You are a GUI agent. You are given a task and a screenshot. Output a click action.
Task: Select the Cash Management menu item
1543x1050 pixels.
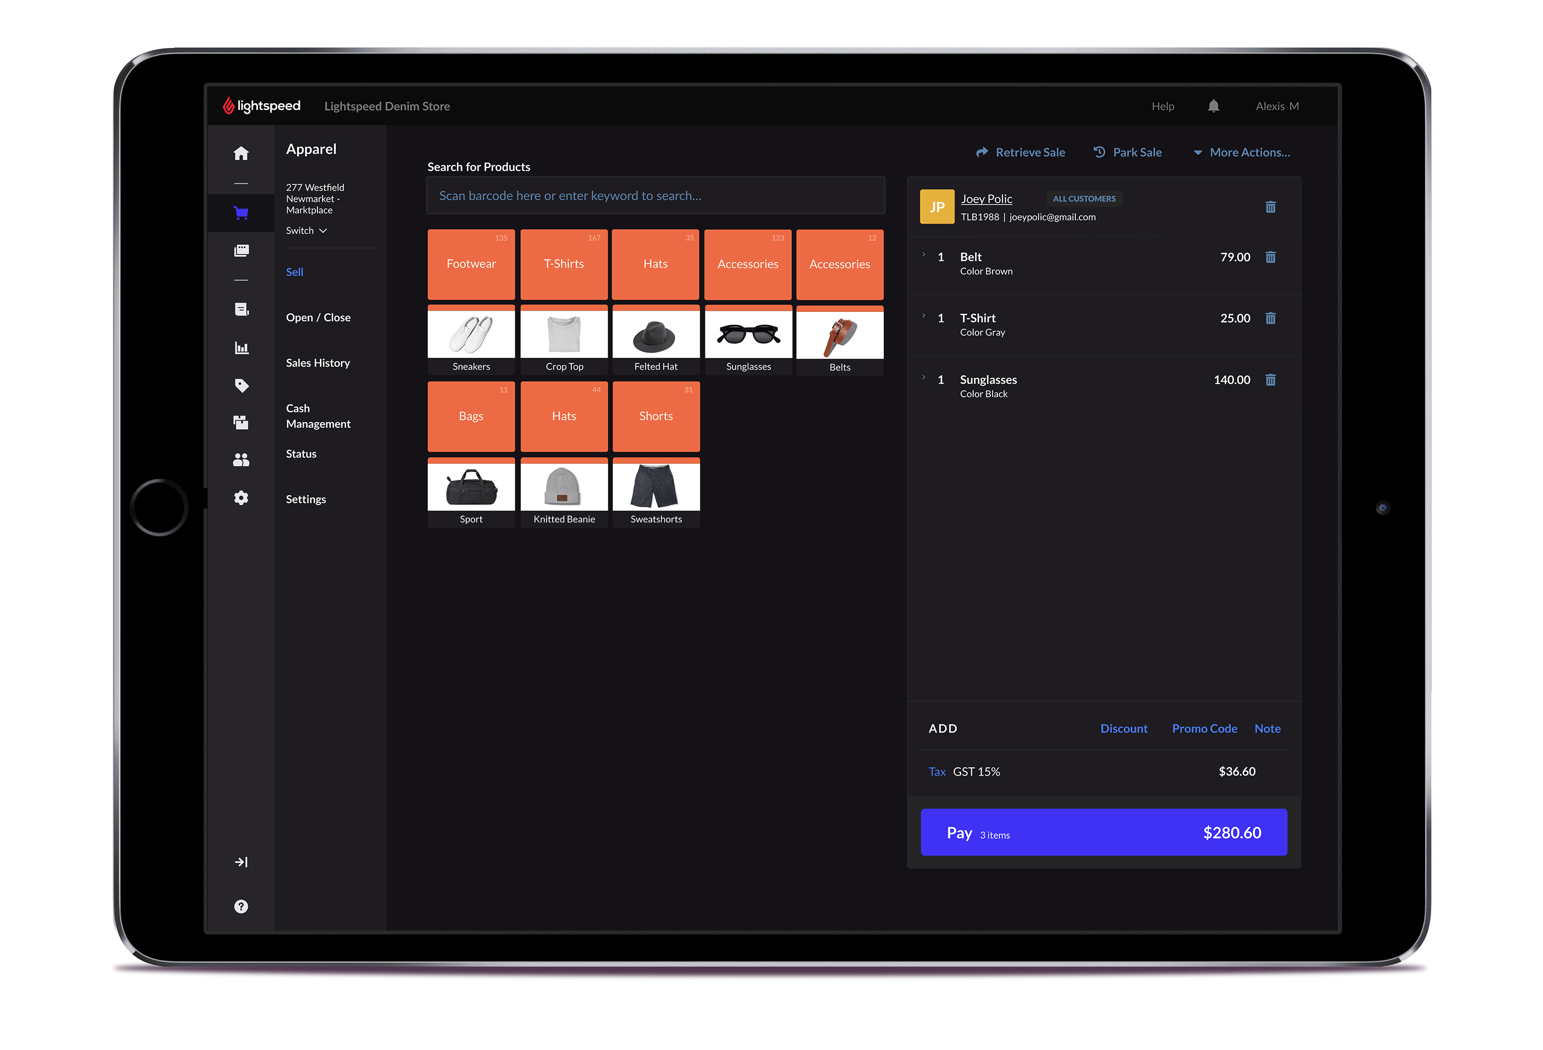point(317,415)
